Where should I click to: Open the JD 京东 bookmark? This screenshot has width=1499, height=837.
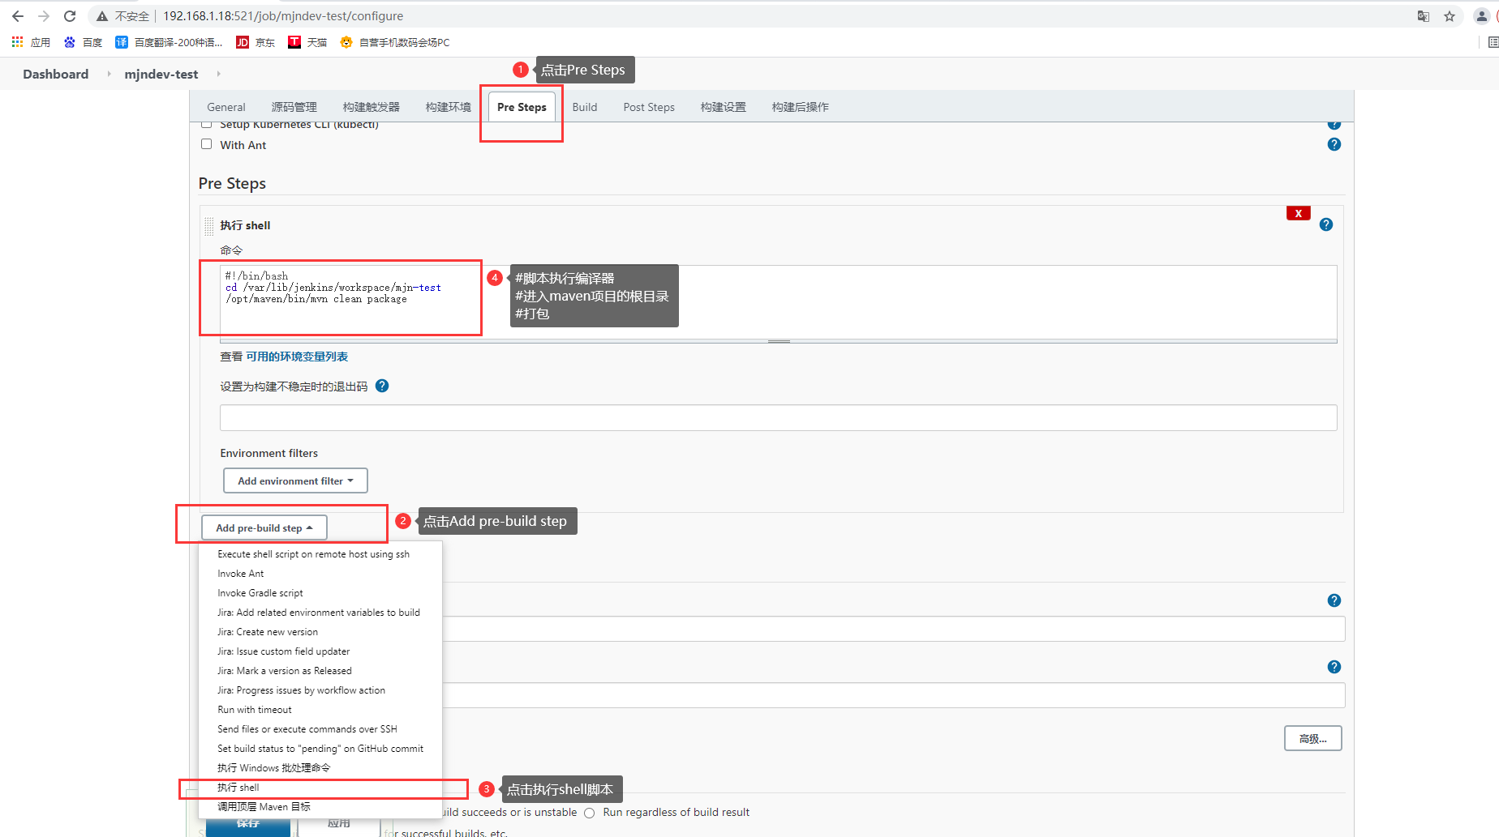pos(256,42)
